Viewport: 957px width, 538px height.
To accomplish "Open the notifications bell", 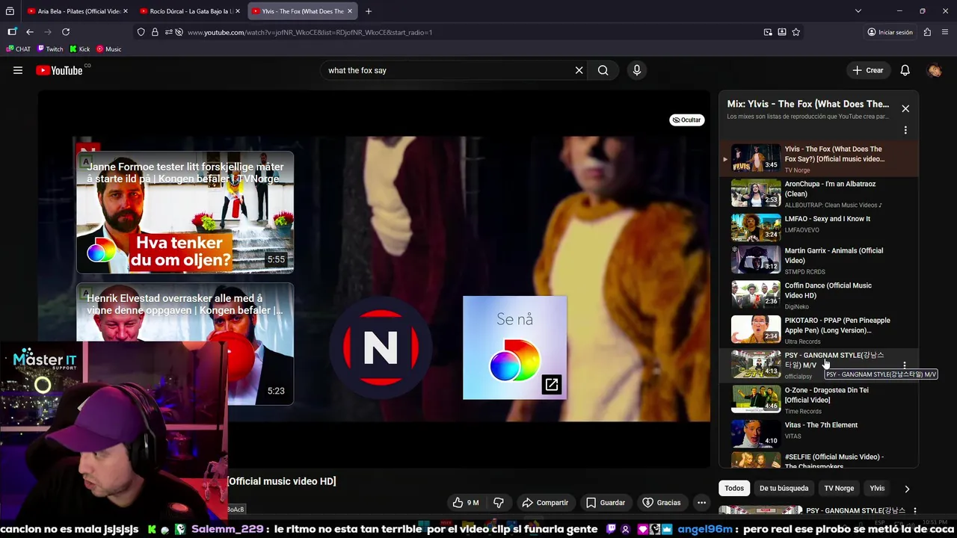I will click(905, 70).
